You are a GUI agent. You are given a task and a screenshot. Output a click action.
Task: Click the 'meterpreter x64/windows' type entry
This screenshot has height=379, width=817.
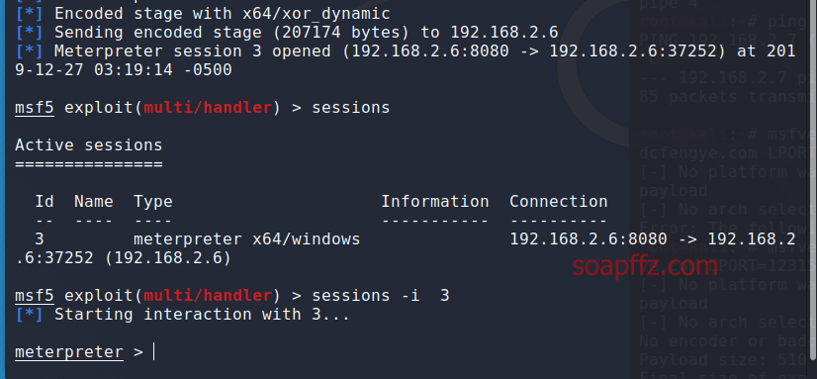click(247, 239)
